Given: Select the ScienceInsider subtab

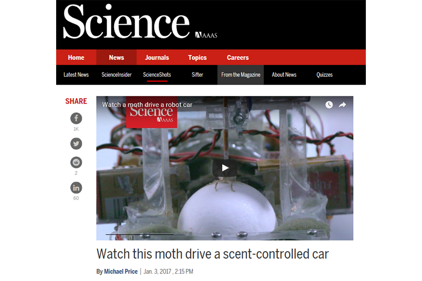Looking at the screenshot, I should [116, 75].
